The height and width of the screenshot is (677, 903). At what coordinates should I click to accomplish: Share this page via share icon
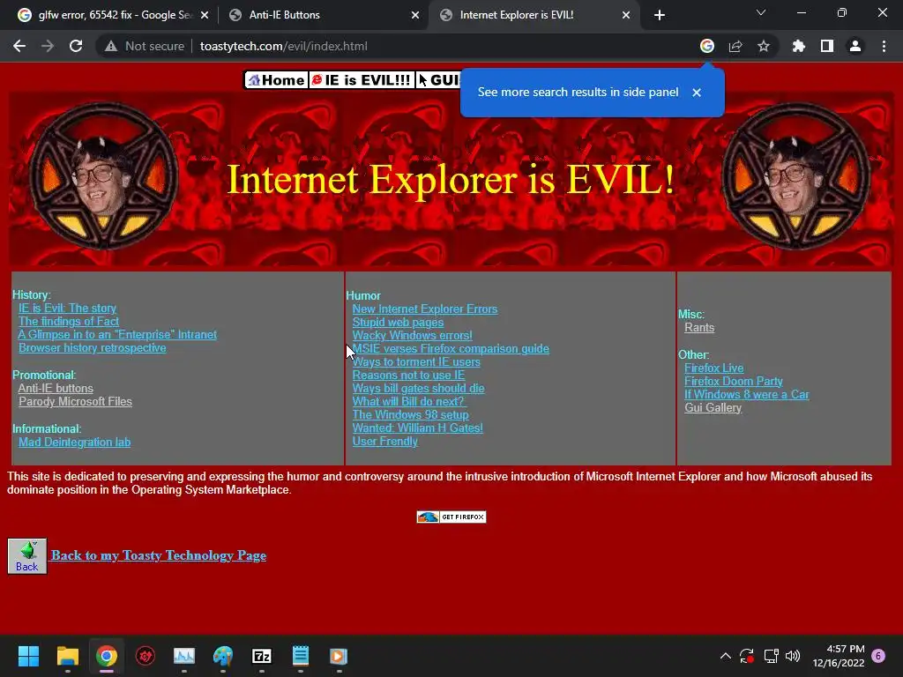[735, 46]
